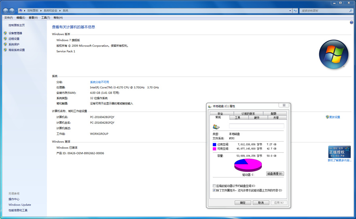This screenshot has width=356, height=219.
Task: Confirm with the 确定 button
Action: point(243,203)
